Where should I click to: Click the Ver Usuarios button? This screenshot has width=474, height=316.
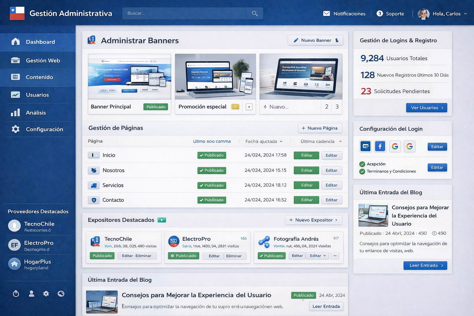(426, 108)
